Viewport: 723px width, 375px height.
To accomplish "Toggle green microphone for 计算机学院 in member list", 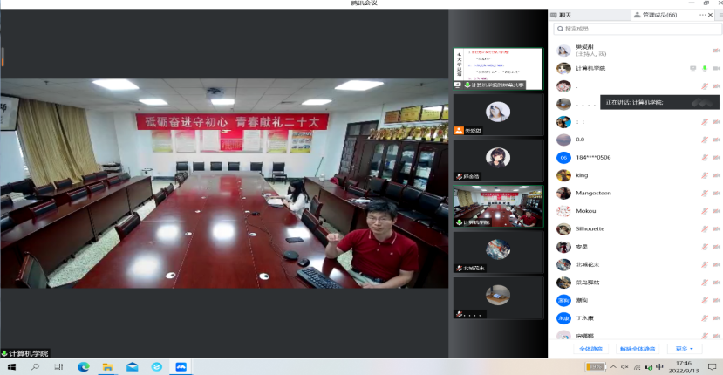I will 704,68.
